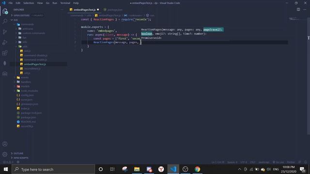Open the Explorer view in activity bar
Image resolution: width=310 pixels, height=174 pixels.
pos(5,11)
